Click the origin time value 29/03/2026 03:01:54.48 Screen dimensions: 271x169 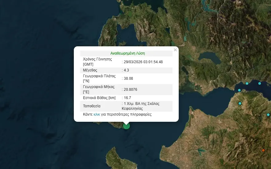tap(143, 62)
